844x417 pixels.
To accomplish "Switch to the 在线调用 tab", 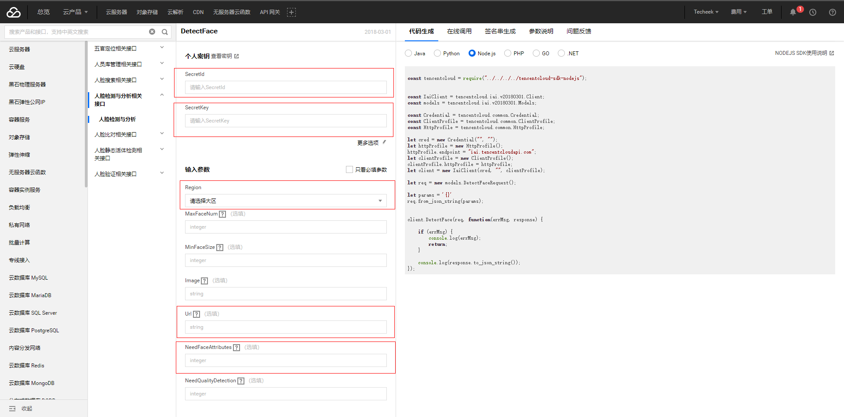I will 459,31.
